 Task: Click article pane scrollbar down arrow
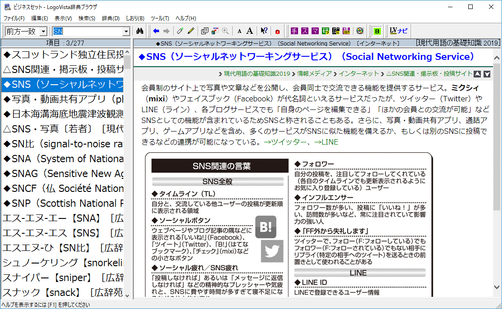[x=497, y=287]
